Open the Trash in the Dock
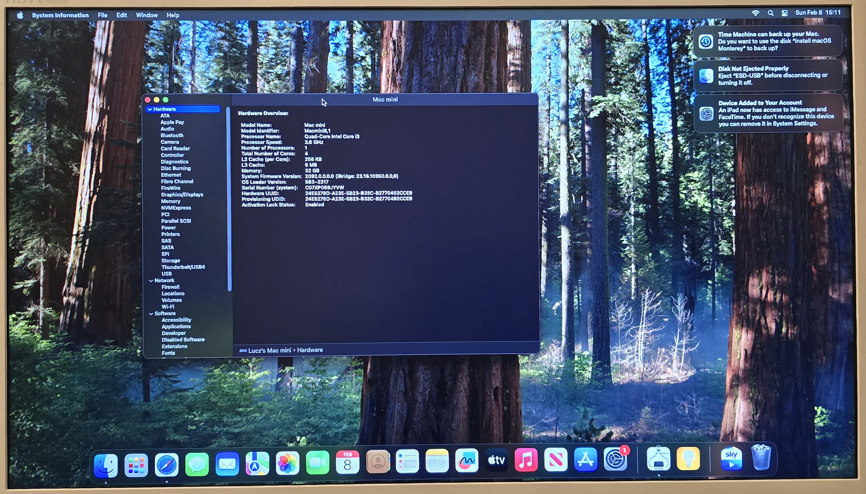 click(761, 457)
